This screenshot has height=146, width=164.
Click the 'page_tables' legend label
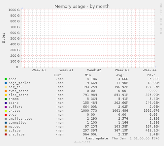click(x=19, y=83)
